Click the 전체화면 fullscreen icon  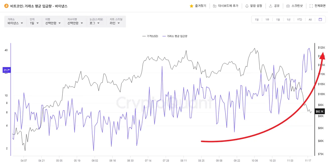click(x=311, y=6)
